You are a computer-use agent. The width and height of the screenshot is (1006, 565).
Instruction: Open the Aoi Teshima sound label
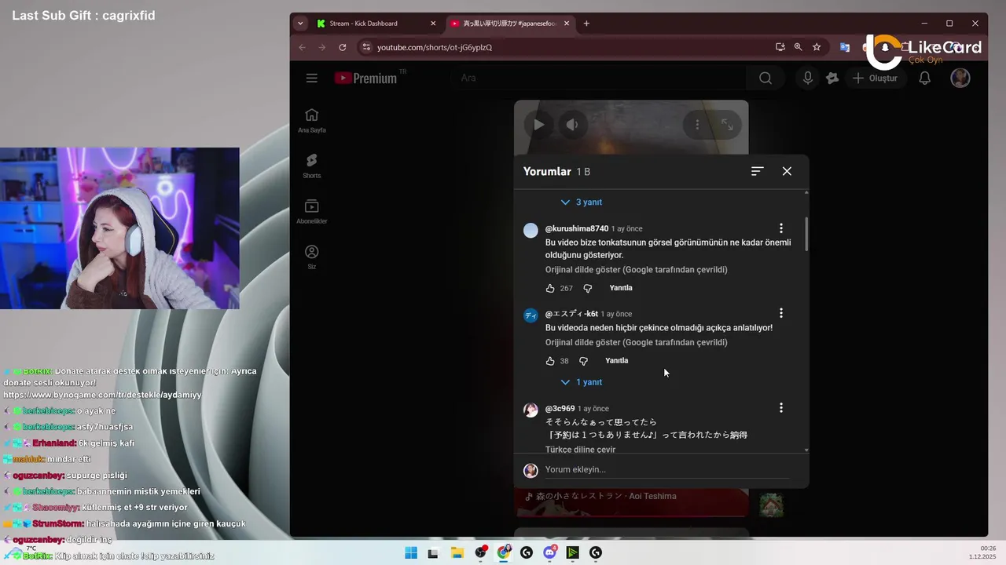(601, 496)
